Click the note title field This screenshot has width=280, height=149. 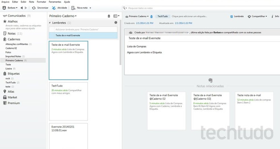click(x=203, y=38)
